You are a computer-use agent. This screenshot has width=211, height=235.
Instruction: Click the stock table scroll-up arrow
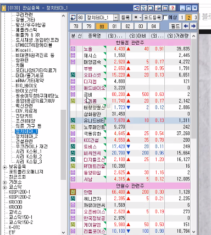[x=193, y=36]
